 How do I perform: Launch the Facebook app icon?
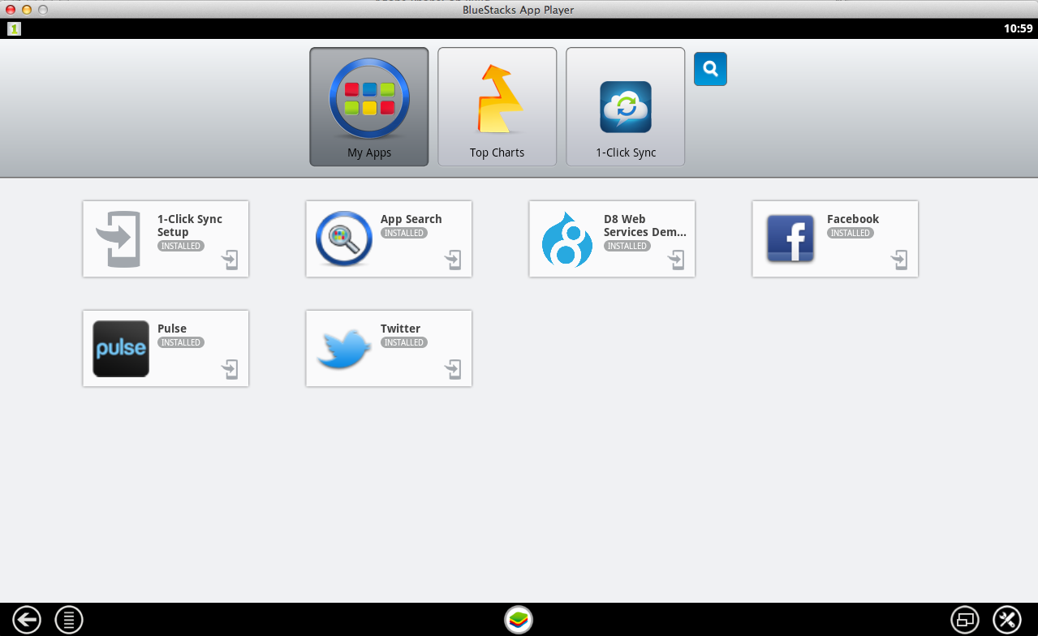[790, 238]
